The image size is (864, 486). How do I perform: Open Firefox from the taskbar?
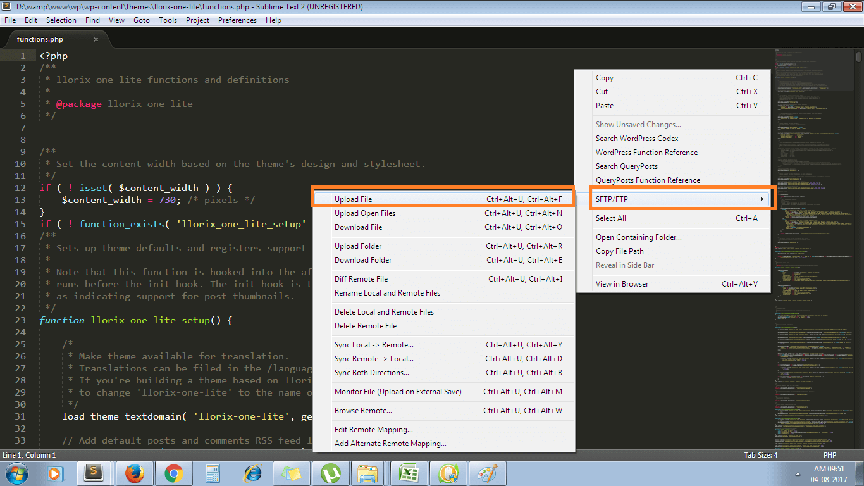(x=134, y=473)
